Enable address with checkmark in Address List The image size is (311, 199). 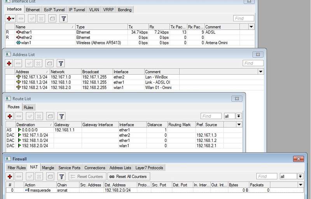29,63
